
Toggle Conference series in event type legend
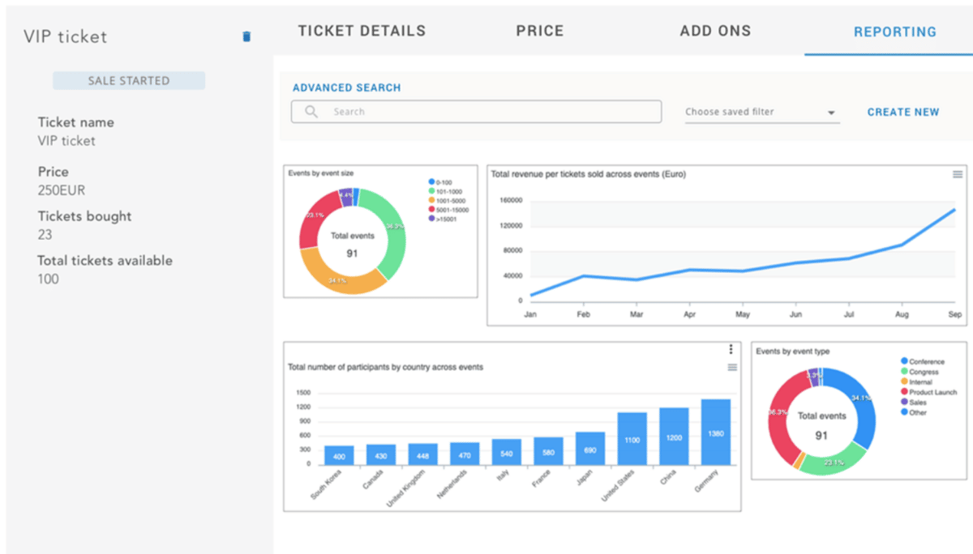tap(925, 361)
